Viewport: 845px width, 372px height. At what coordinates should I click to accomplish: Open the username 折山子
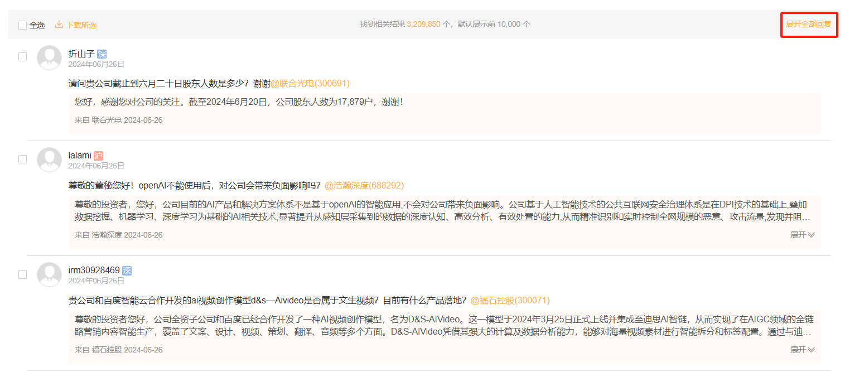pos(81,54)
